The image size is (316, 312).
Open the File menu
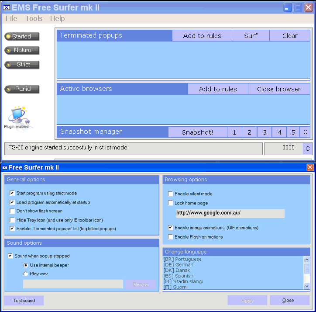pos(11,18)
